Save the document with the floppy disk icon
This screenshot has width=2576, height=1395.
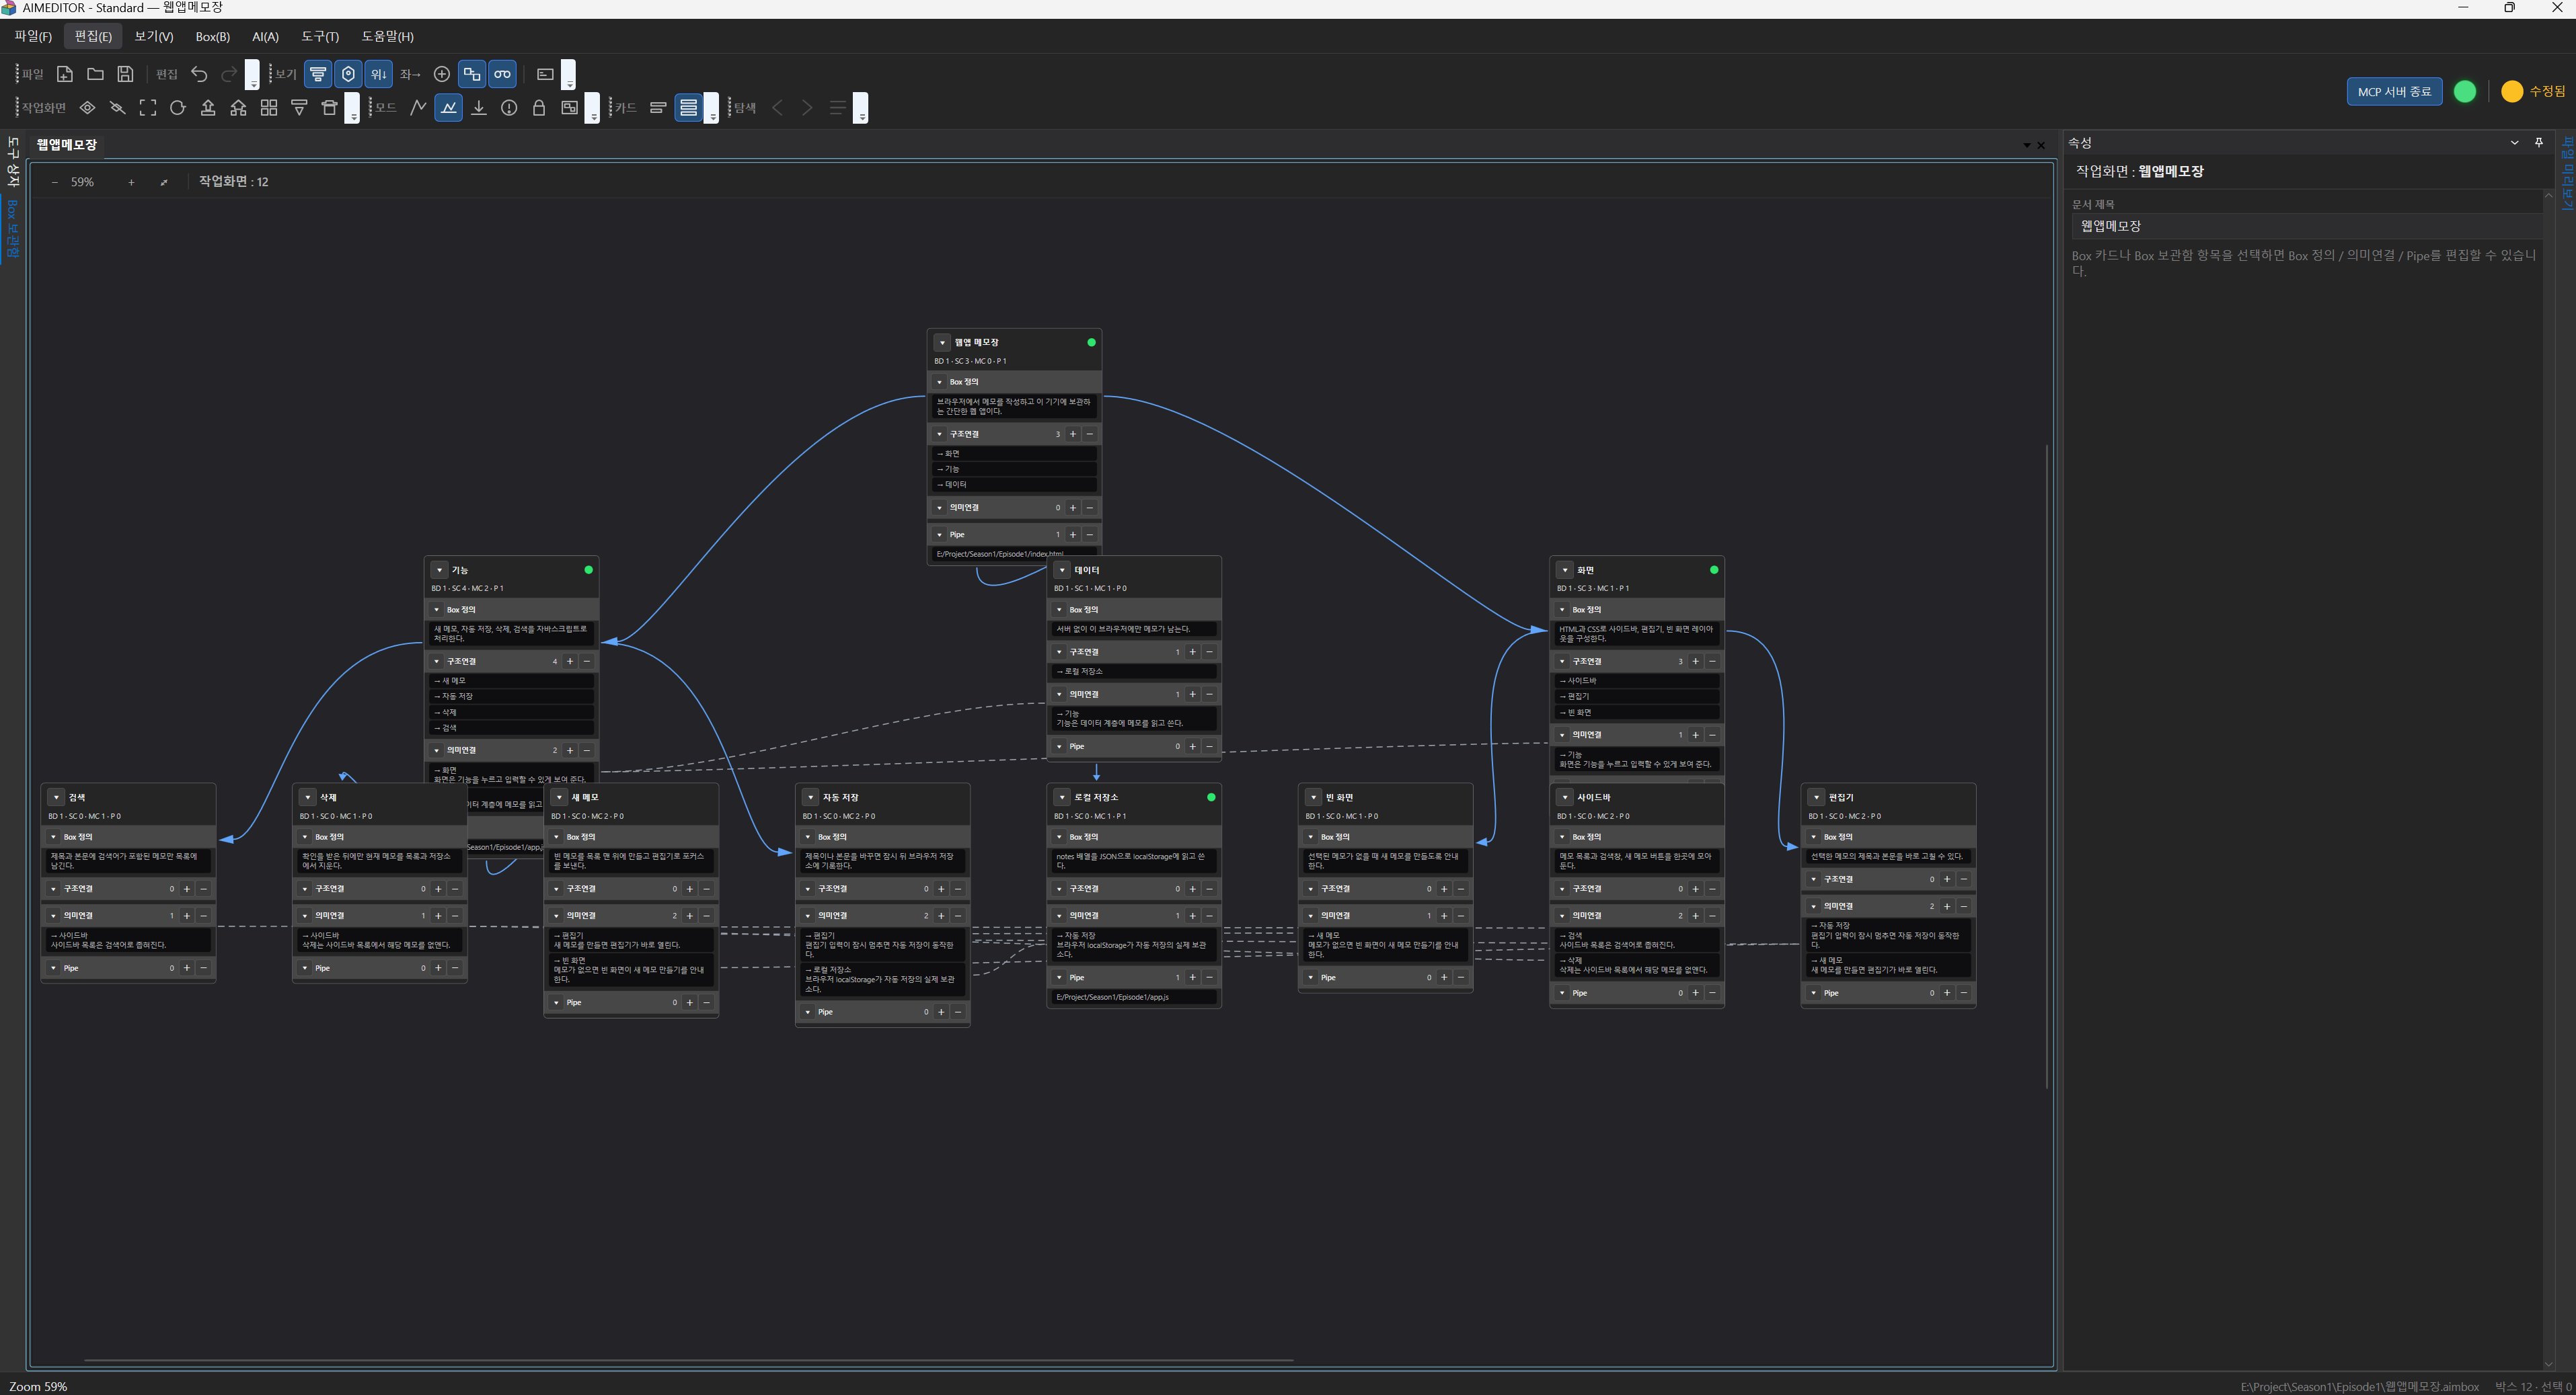point(125,74)
